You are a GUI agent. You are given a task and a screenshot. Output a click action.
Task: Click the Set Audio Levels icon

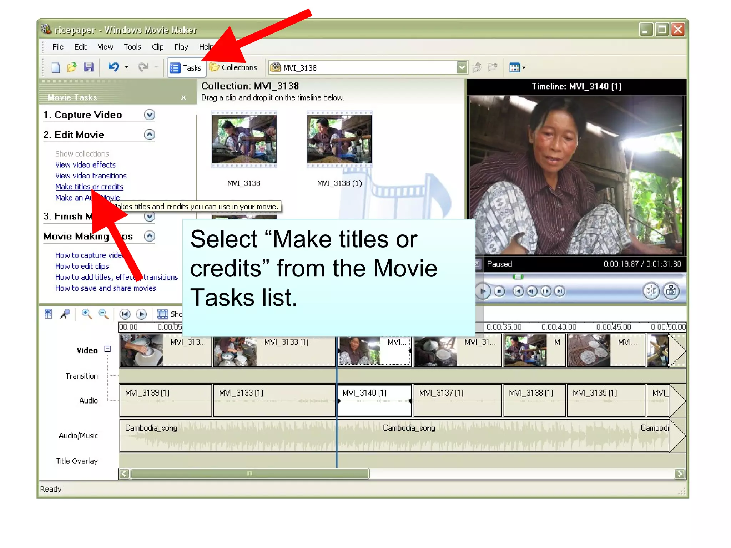[48, 314]
